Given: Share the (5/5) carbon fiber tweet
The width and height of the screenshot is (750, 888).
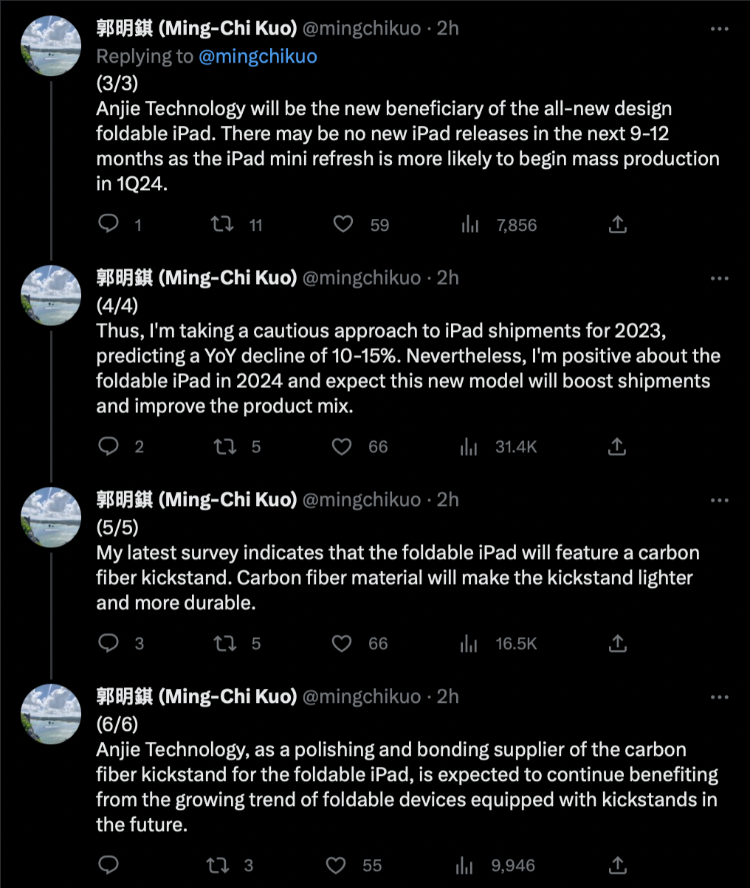Looking at the screenshot, I should pos(618,644).
